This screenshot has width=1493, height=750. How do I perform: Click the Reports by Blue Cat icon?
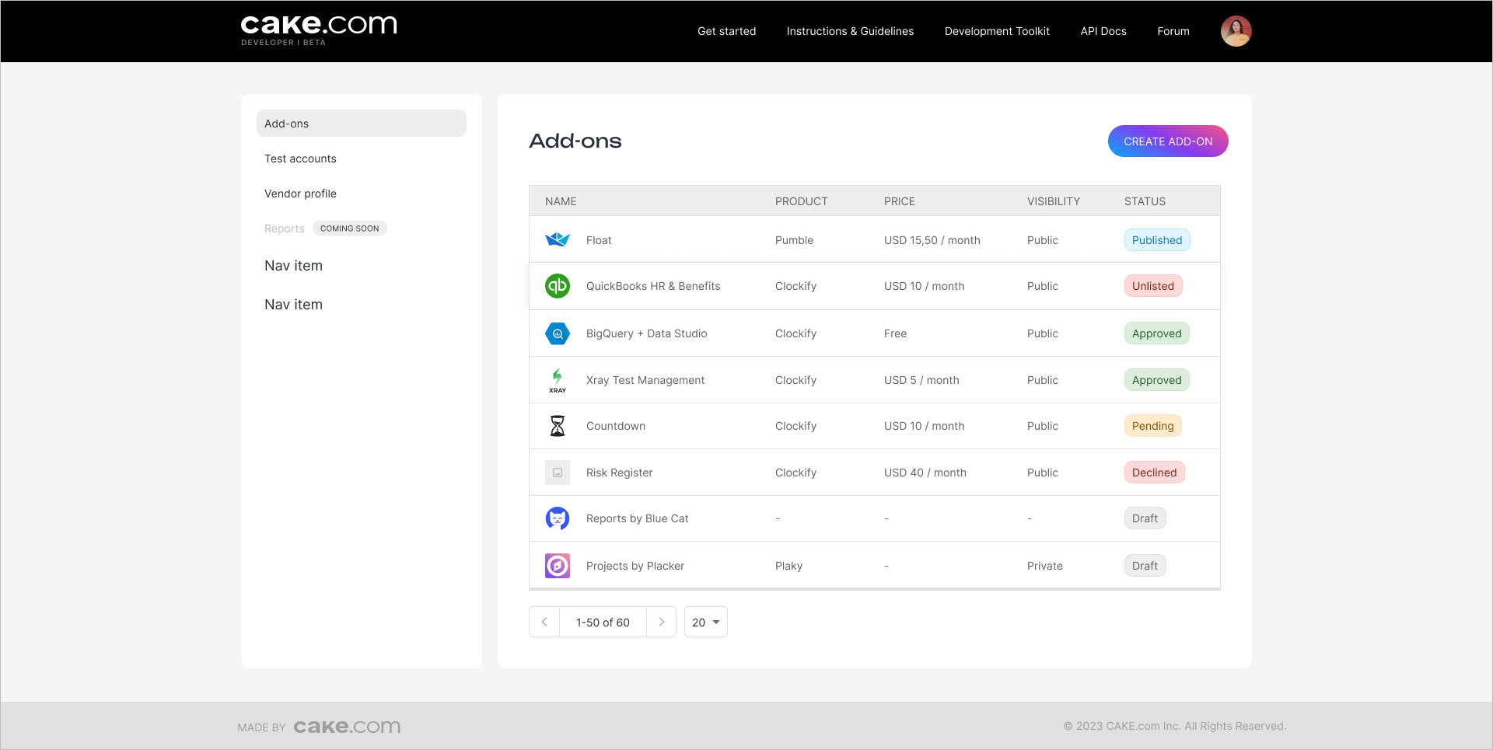point(557,518)
